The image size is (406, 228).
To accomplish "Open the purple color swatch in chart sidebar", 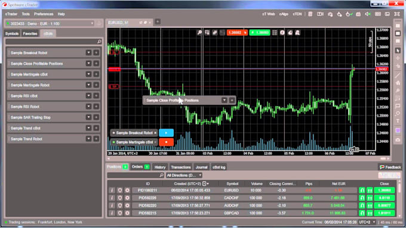I will click(x=398, y=130).
